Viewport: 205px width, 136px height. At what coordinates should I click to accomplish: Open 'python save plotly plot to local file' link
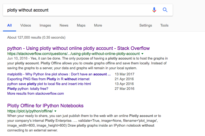click(x=49, y=84)
